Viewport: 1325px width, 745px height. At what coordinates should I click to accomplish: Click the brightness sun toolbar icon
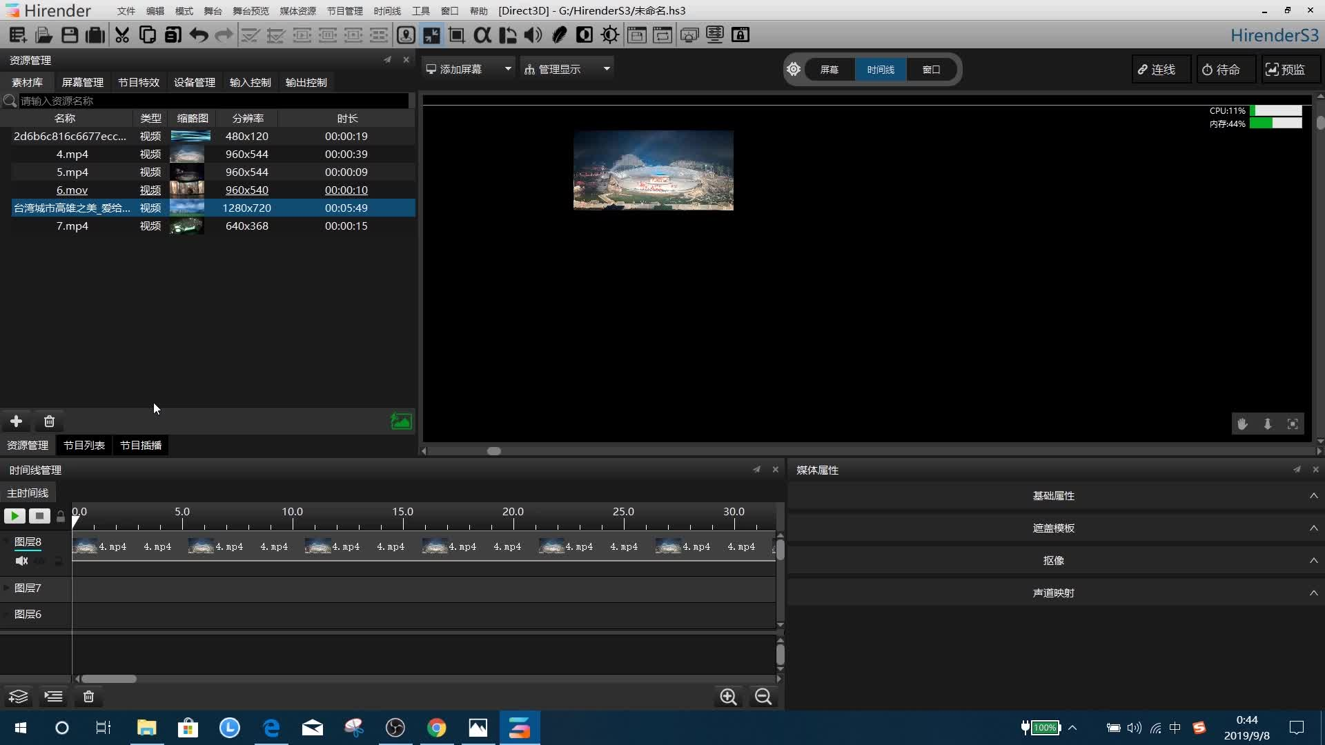point(610,35)
